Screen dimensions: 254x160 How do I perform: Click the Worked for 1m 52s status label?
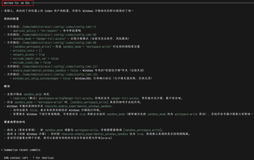pos(17,3)
